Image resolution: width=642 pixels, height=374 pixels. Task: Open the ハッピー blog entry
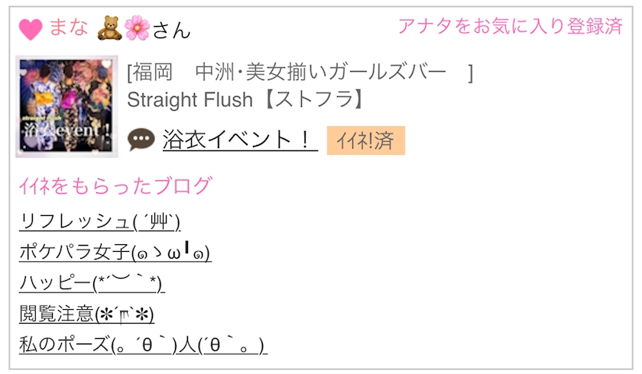pos(92,283)
